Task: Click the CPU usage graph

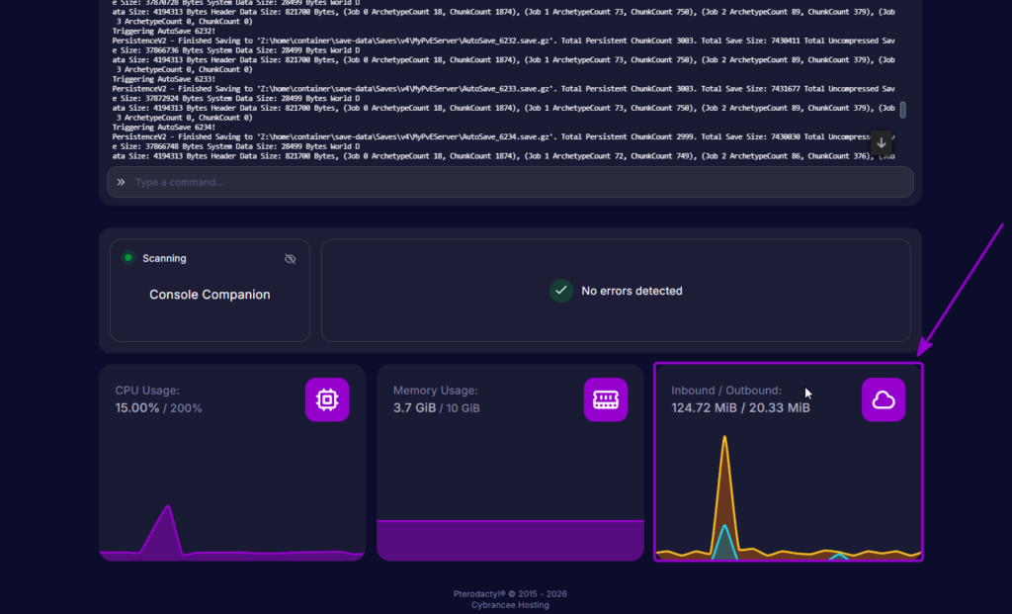Action: click(231, 532)
